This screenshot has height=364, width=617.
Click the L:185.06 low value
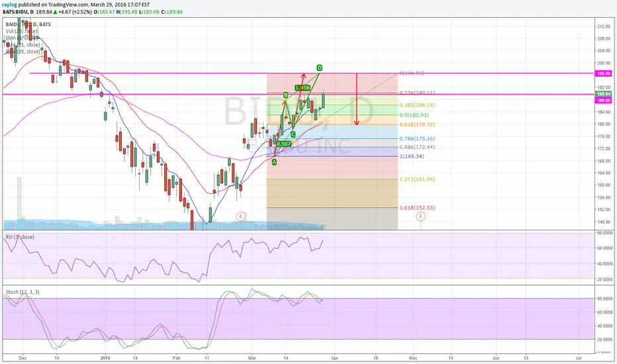coord(148,12)
